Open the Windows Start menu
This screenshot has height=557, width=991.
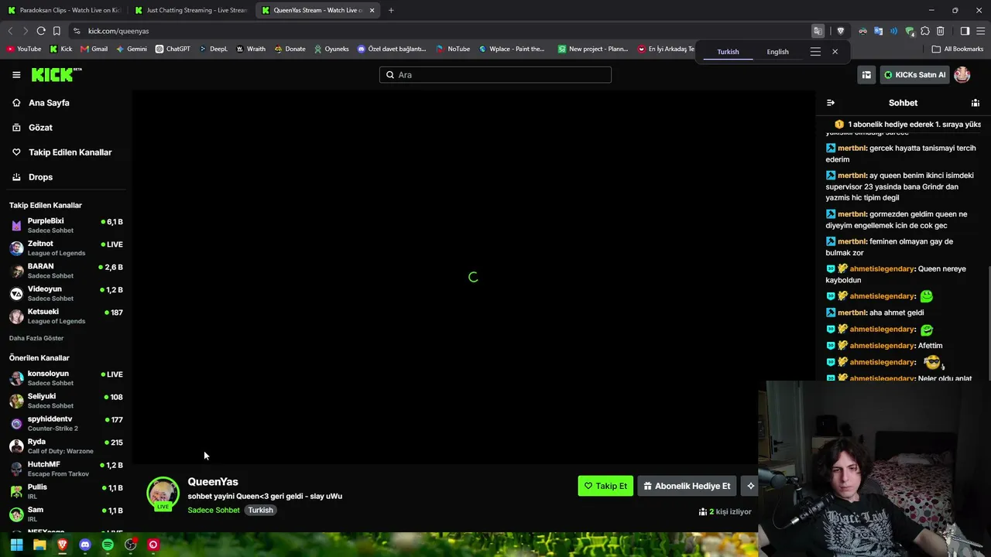16,545
